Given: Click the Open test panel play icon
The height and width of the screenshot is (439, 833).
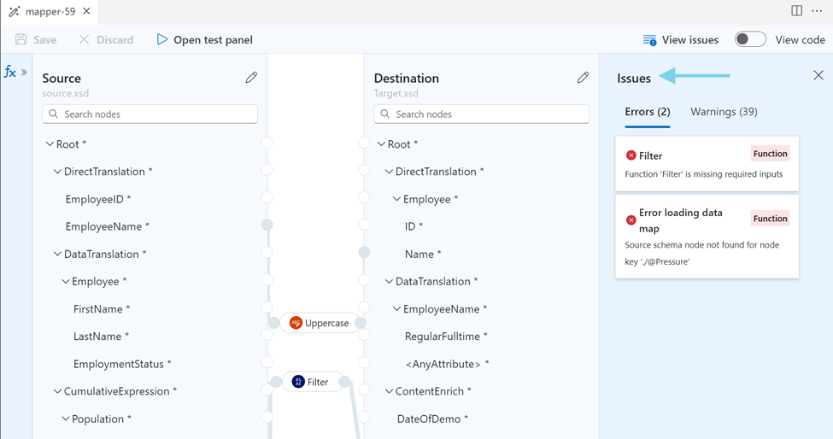Looking at the screenshot, I should coord(162,39).
